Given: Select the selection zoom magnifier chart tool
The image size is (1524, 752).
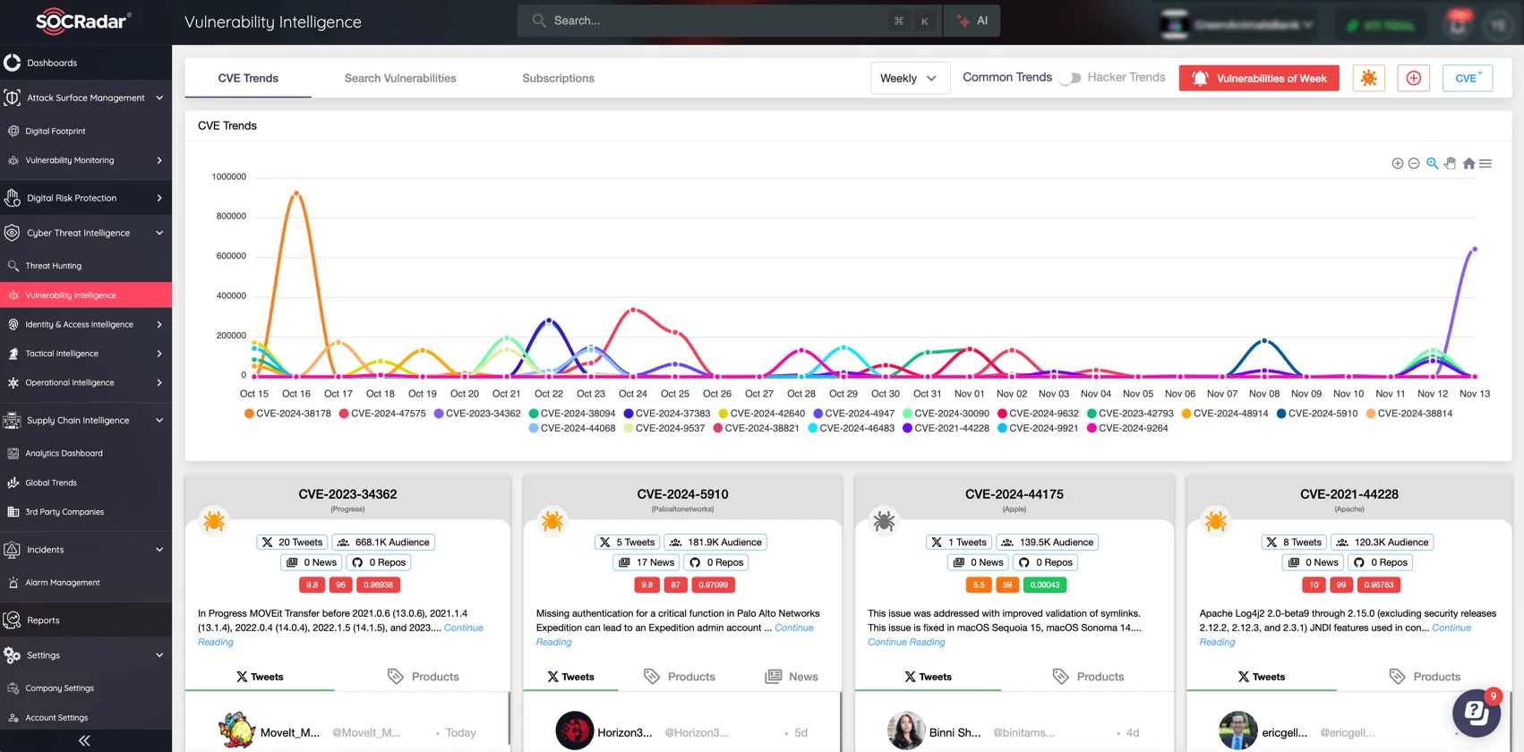Looking at the screenshot, I should (1433, 164).
